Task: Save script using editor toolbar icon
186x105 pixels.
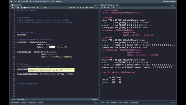Action: [21, 8]
